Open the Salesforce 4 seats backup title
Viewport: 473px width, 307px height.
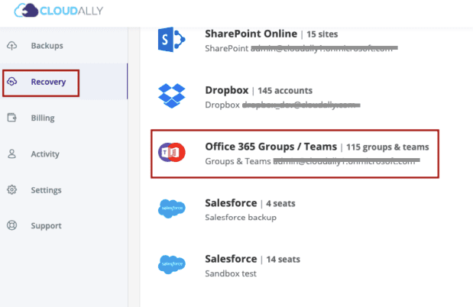click(231, 203)
